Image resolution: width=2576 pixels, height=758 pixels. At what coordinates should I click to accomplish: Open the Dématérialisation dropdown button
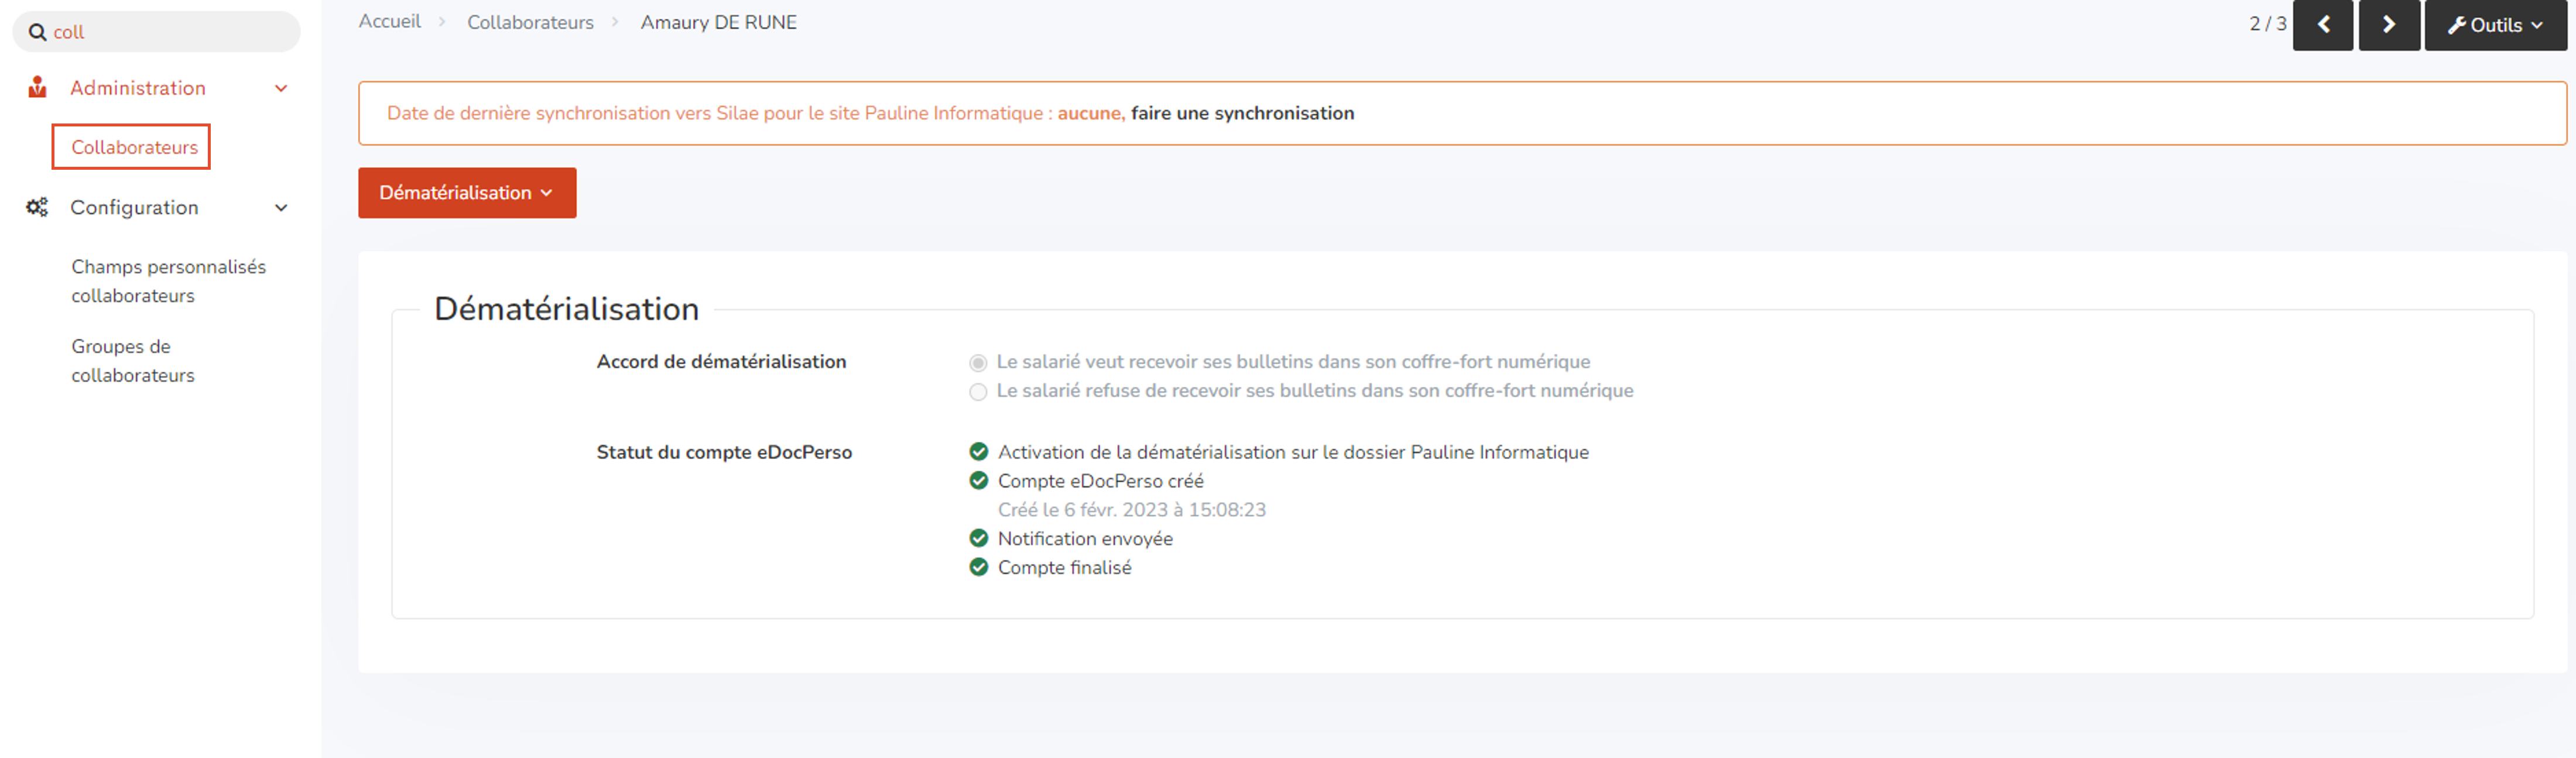[467, 193]
